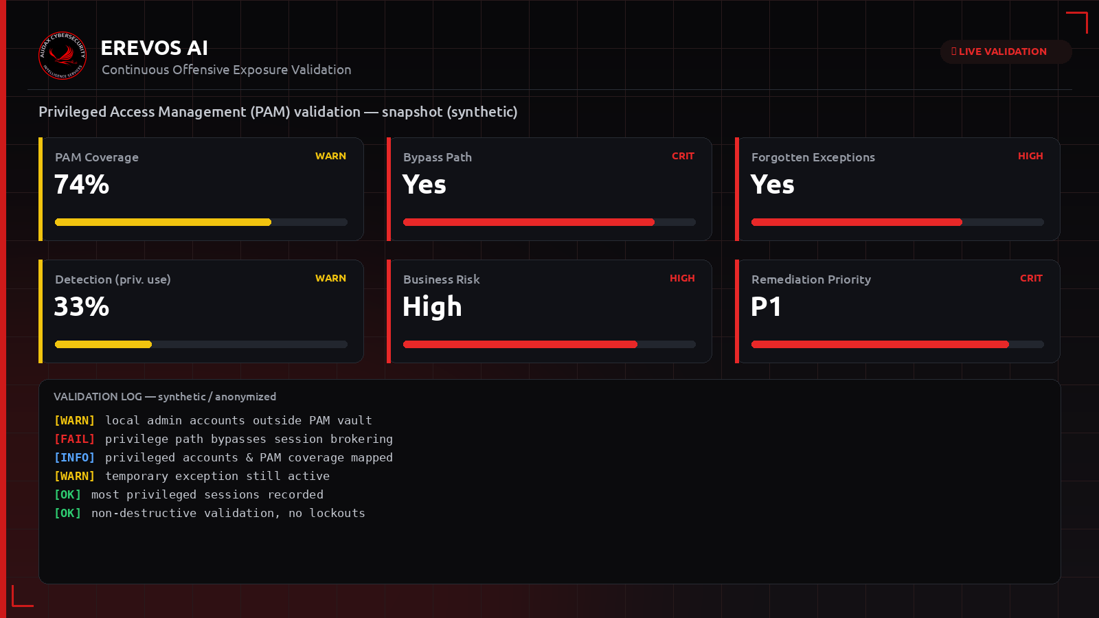Image resolution: width=1099 pixels, height=618 pixels.
Task: Click the LIVE VALIDATION badge
Action: coord(1006,51)
